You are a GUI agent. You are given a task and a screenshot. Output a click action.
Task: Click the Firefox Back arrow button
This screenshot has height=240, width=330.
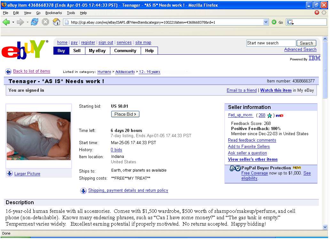6,22
